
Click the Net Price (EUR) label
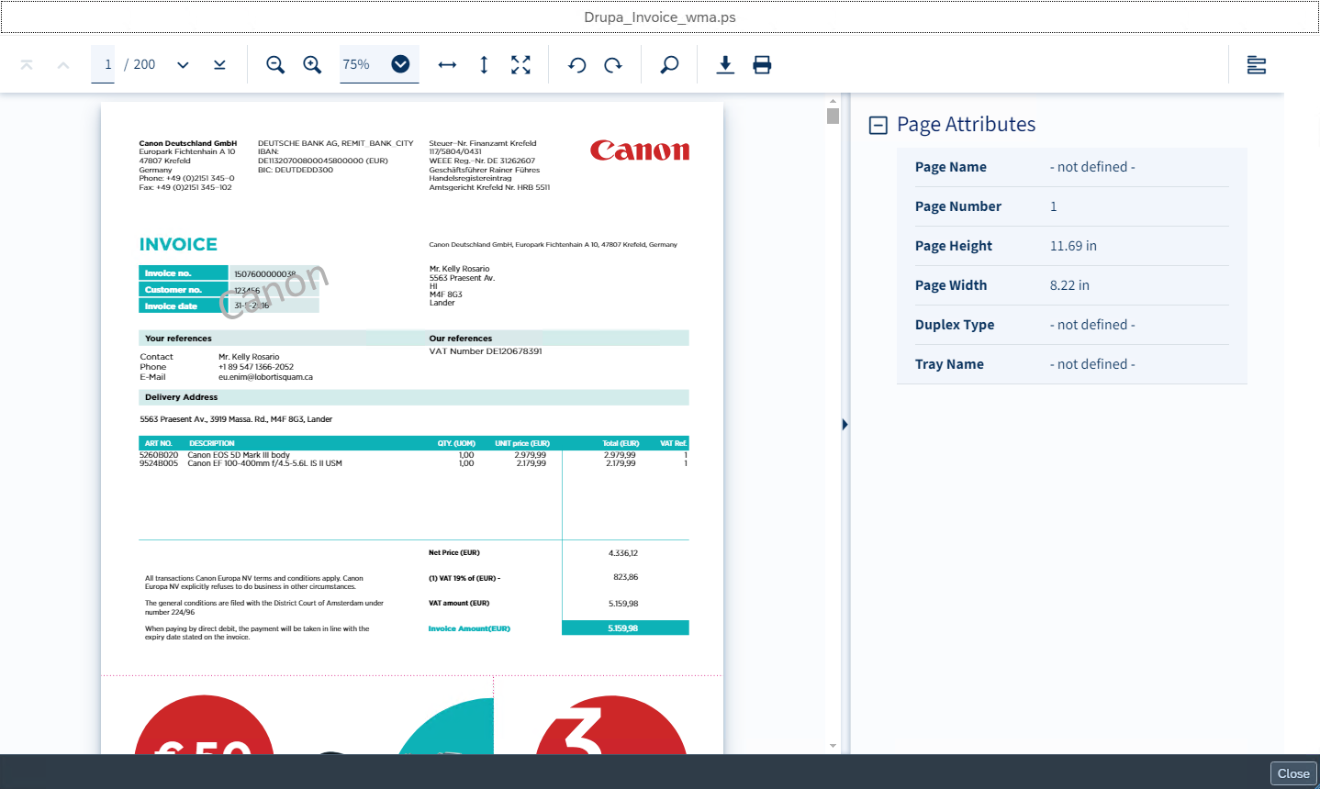click(454, 552)
